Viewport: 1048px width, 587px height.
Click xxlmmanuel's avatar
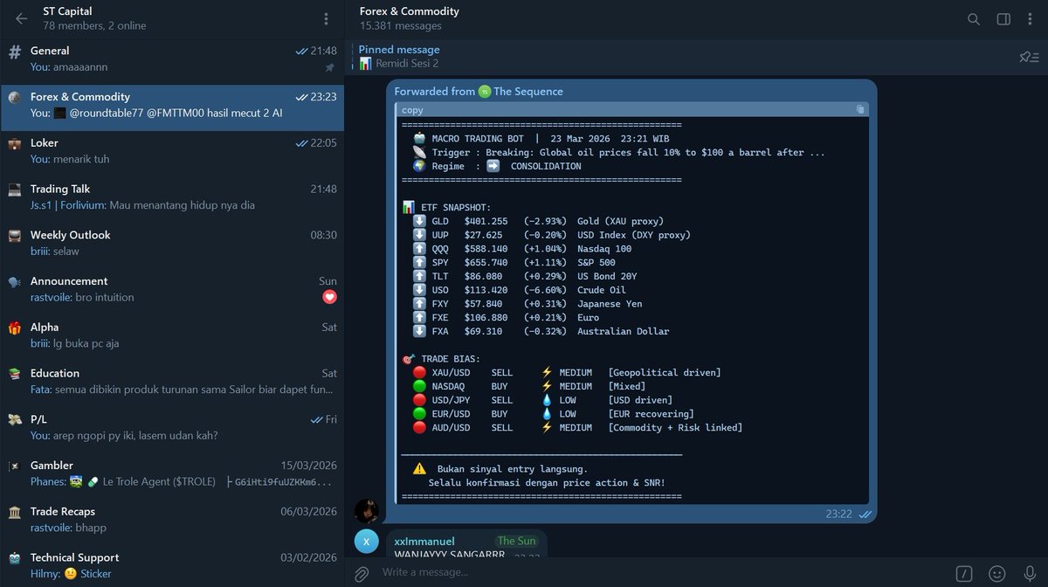tap(367, 542)
